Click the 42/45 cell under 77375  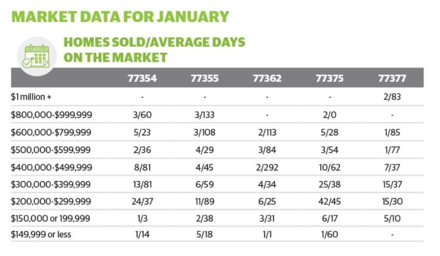pos(330,202)
